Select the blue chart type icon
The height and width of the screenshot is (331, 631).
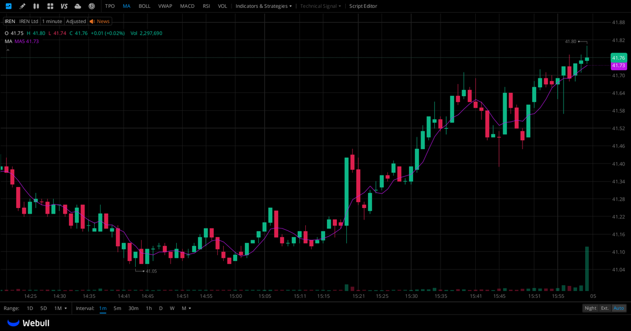8,6
